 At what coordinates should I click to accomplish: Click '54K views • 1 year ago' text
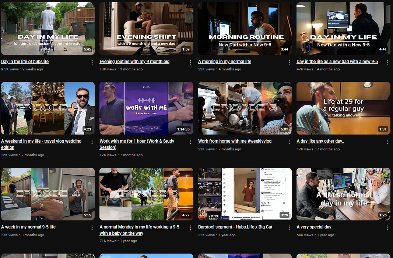click(x=315, y=235)
